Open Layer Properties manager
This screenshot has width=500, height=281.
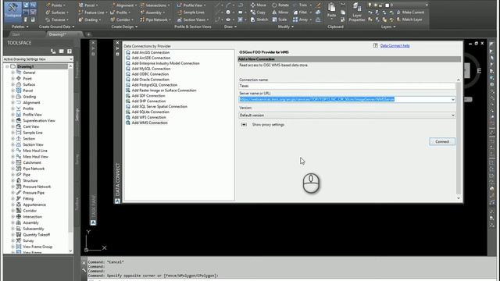click(357, 12)
